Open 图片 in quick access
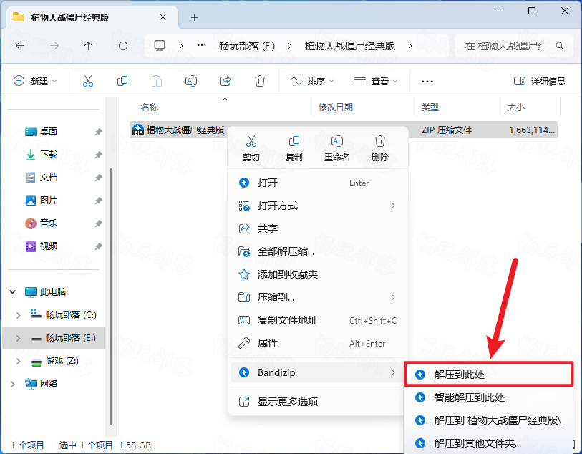 pyautogui.click(x=48, y=201)
